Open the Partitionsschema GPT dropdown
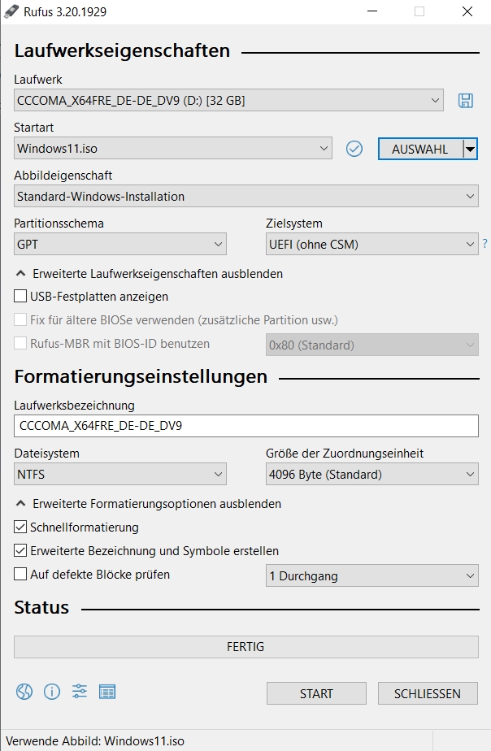This screenshot has height=751, width=491. point(120,245)
